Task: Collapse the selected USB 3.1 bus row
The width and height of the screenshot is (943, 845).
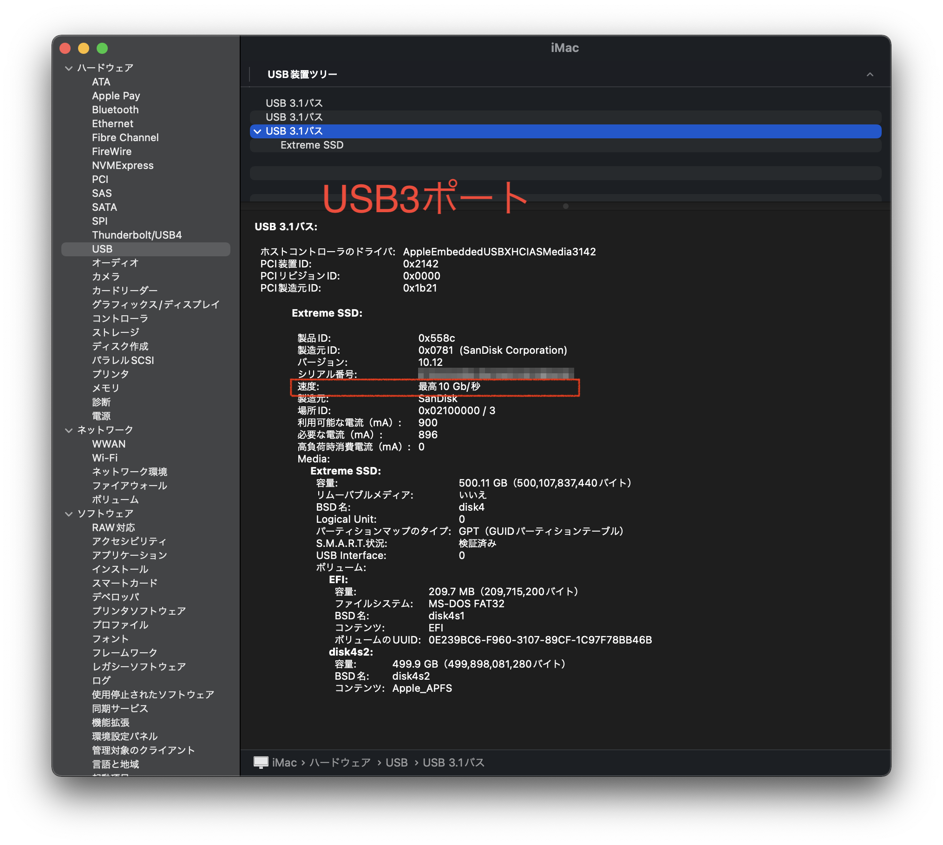Action: pyautogui.click(x=257, y=131)
